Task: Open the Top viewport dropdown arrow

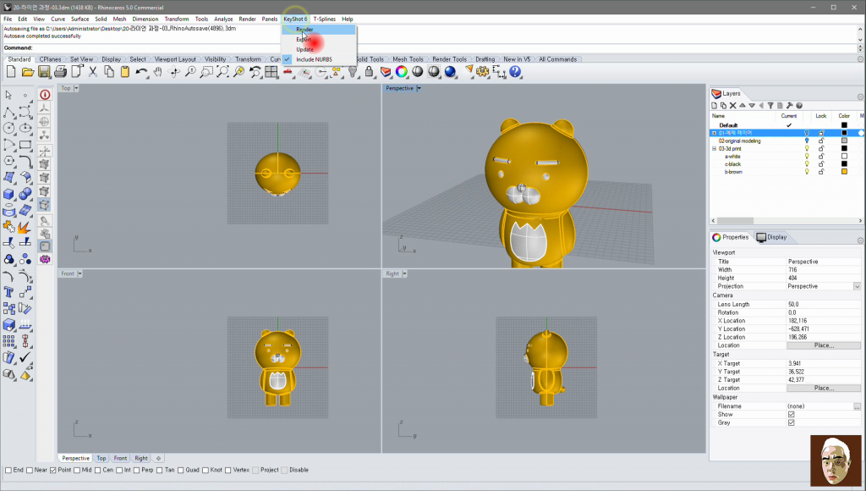Action: (76, 89)
